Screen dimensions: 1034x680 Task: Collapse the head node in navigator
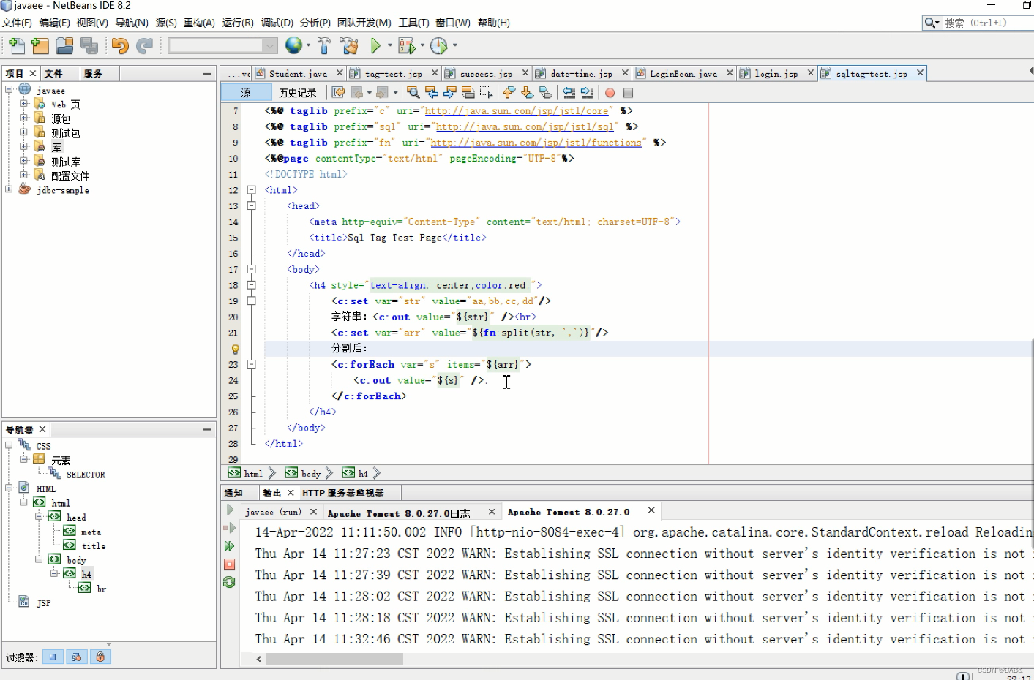[x=39, y=516]
